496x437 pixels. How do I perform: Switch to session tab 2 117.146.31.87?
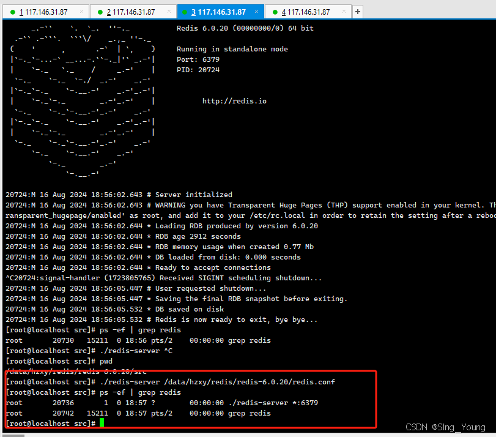pos(133,12)
